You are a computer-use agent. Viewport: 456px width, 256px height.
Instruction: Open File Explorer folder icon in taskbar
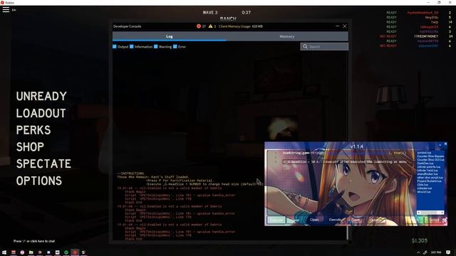(x=31, y=252)
